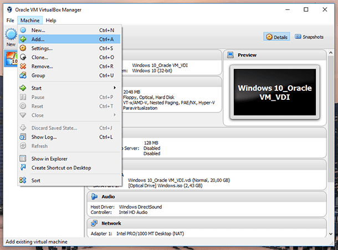338x250 pixels.
Task: Click the Audio section speaker icon
Action: [x=94, y=196]
